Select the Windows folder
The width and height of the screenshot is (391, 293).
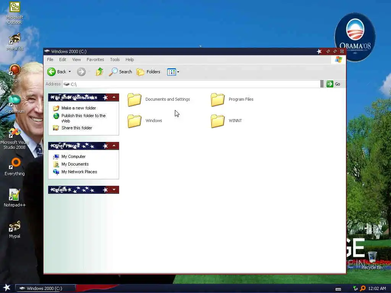point(145,121)
